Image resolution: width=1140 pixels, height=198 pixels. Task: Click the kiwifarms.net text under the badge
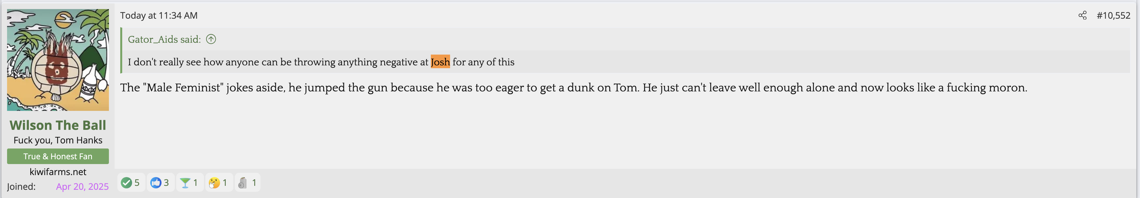pos(58,172)
